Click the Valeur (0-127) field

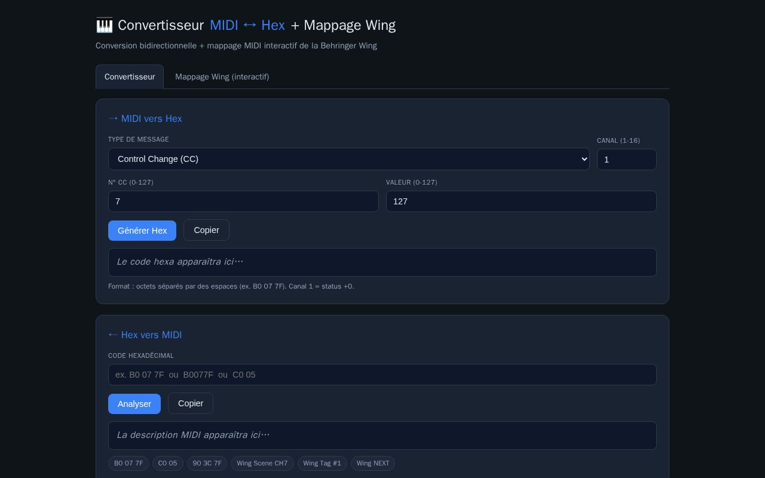click(521, 201)
